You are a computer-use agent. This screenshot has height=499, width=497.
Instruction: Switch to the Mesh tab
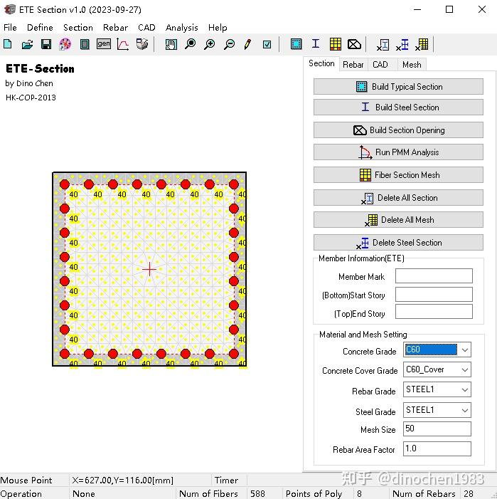412,65
